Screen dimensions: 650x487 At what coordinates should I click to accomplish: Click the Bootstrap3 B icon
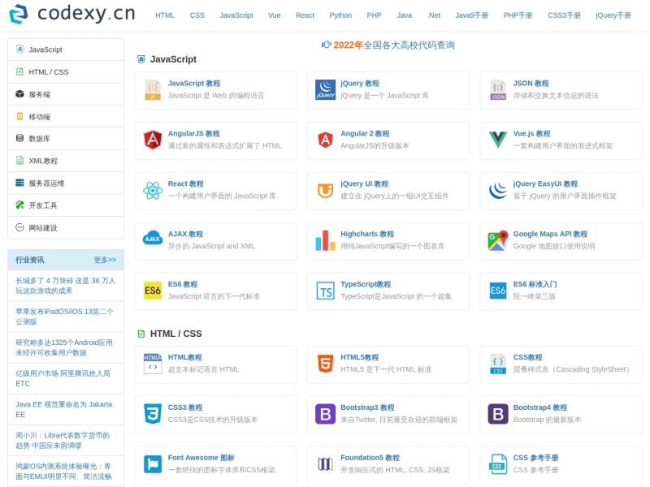(326, 414)
